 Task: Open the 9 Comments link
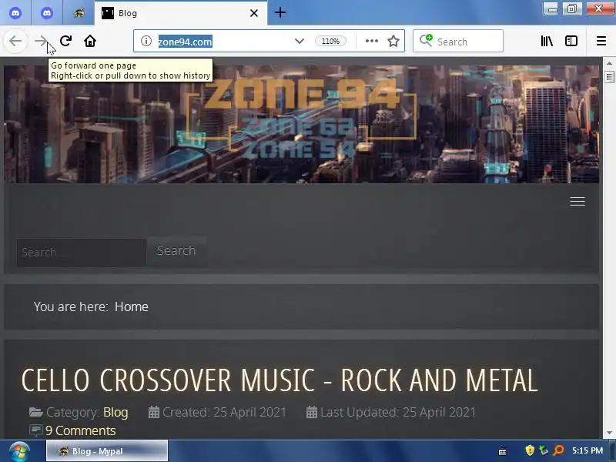(81, 430)
